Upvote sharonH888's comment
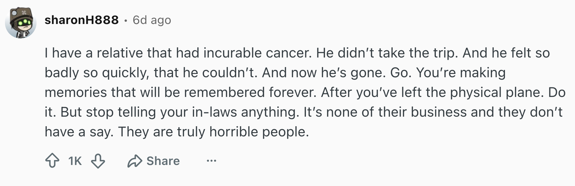The width and height of the screenshot is (575, 186). (x=52, y=161)
